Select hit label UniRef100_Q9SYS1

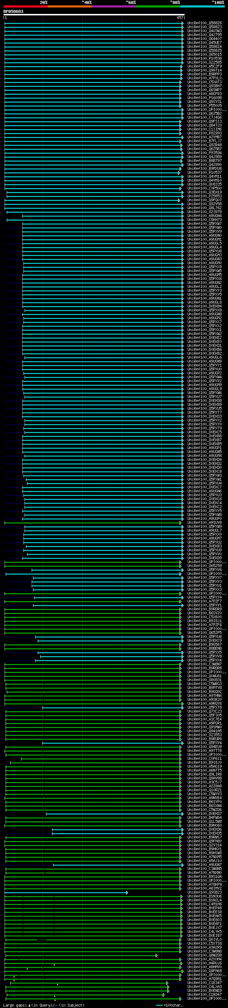204,102
